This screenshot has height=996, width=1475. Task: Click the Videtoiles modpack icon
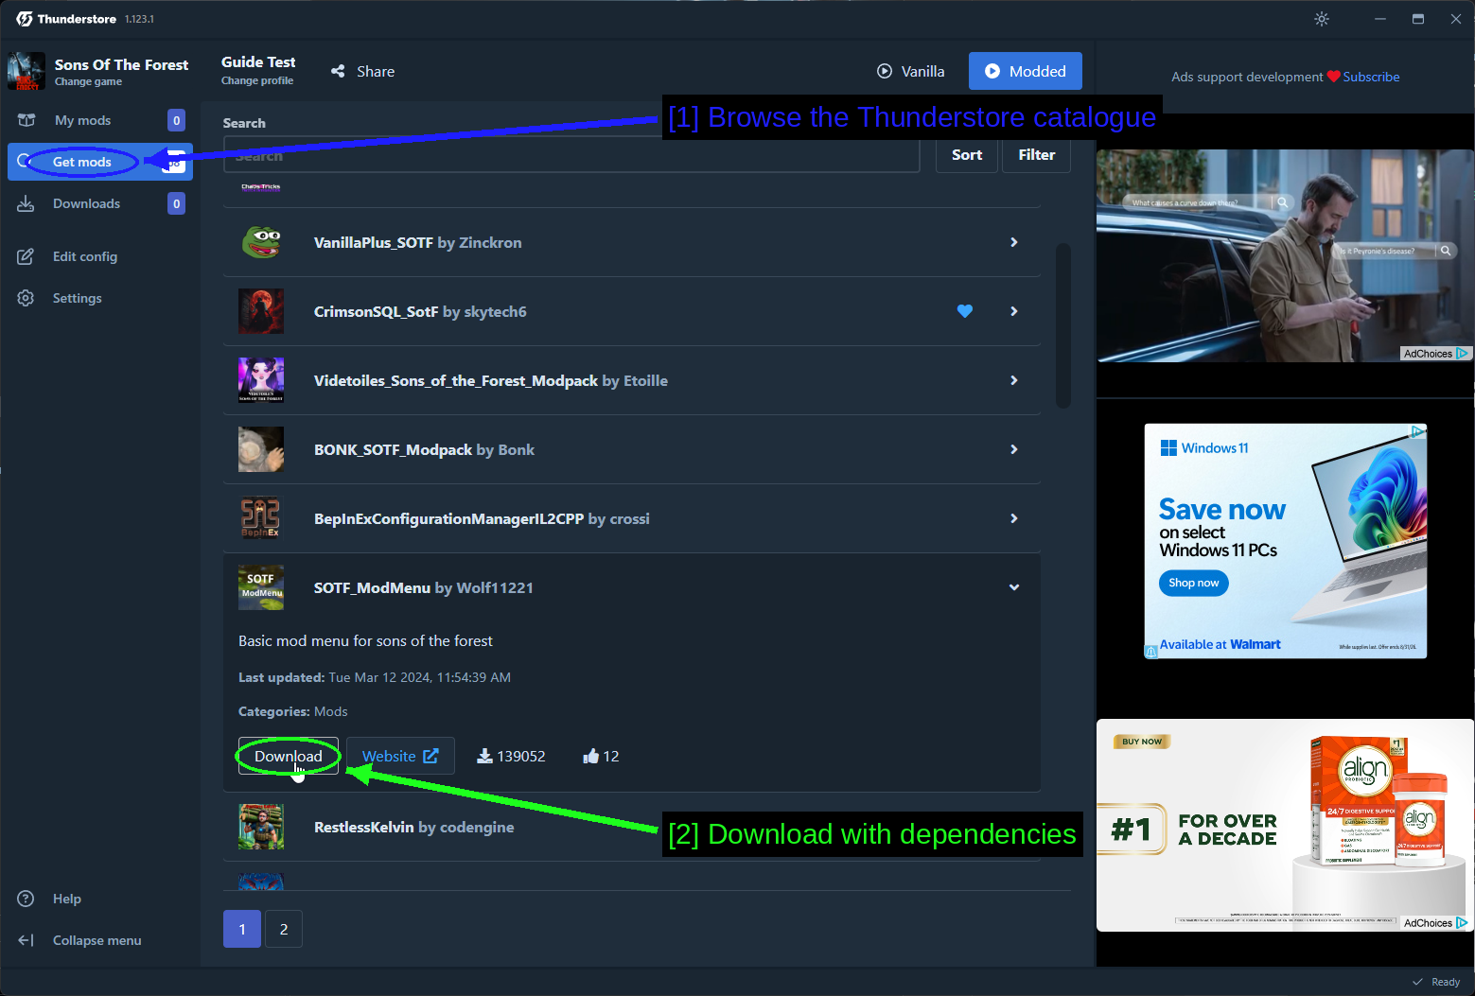[261, 380]
